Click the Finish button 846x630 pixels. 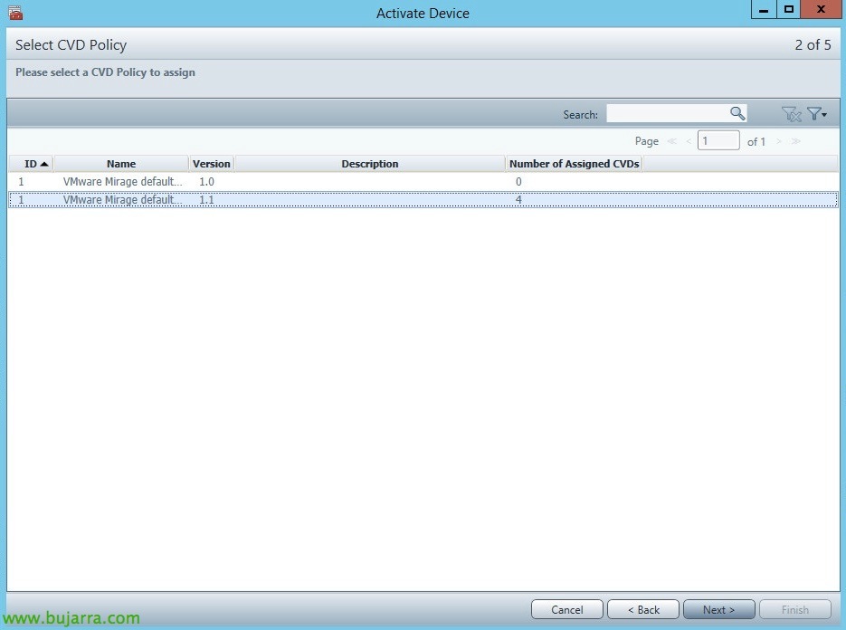click(794, 609)
